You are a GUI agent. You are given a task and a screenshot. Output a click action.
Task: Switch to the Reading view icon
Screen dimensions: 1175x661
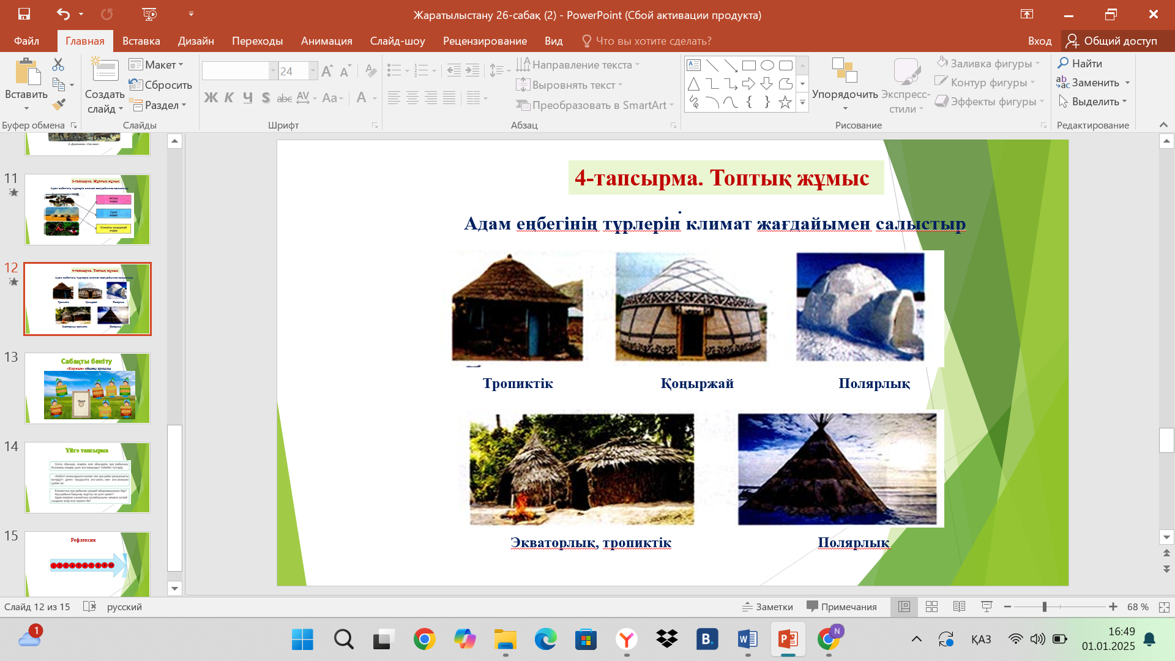[x=959, y=607]
